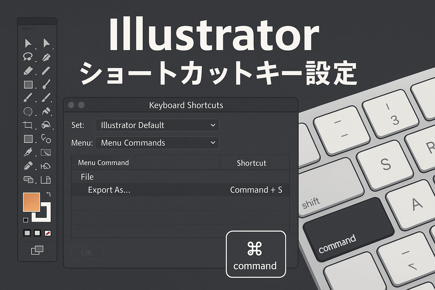Select the Direct Selection arrow tool
Viewport: 435px width, 290px height.
coord(46,43)
